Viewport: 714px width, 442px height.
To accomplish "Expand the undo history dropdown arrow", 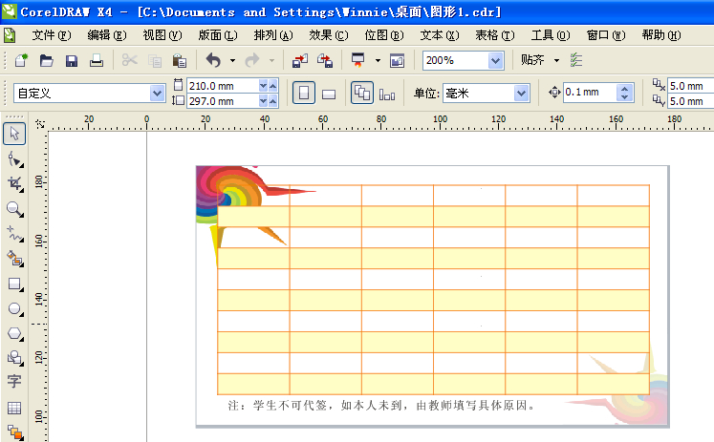I will click(x=232, y=60).
